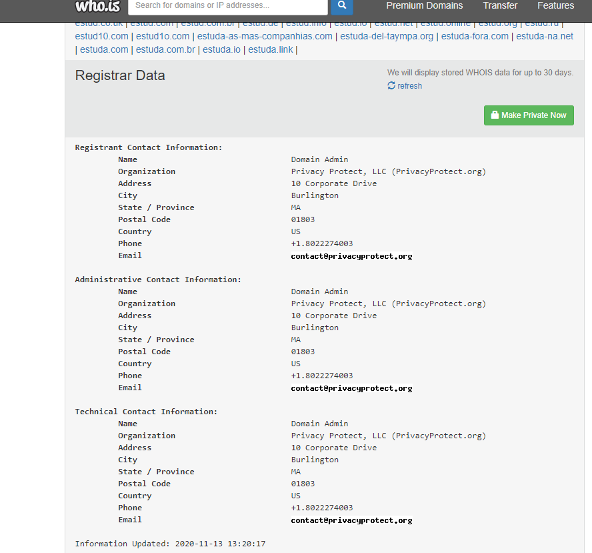Screen dimensions: 592x553
Task: Click Administrative Contact Information heading
Action: [x=158, y=280]
